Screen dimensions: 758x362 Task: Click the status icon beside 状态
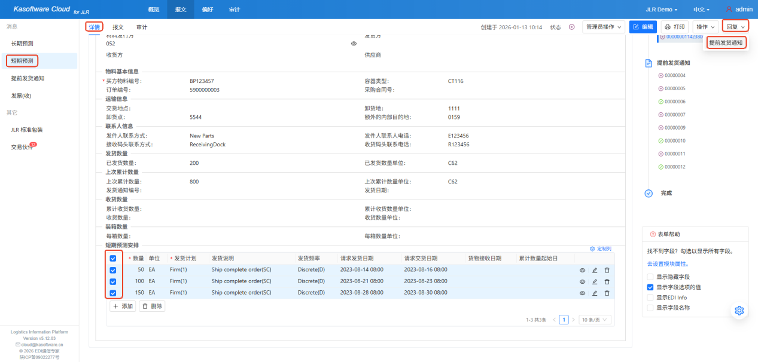(571, 27)
